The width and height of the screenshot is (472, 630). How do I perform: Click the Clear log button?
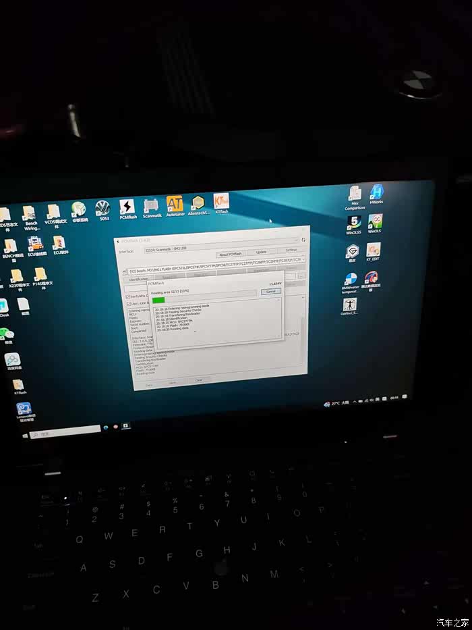pyautogui.click(x=199, y=380)
